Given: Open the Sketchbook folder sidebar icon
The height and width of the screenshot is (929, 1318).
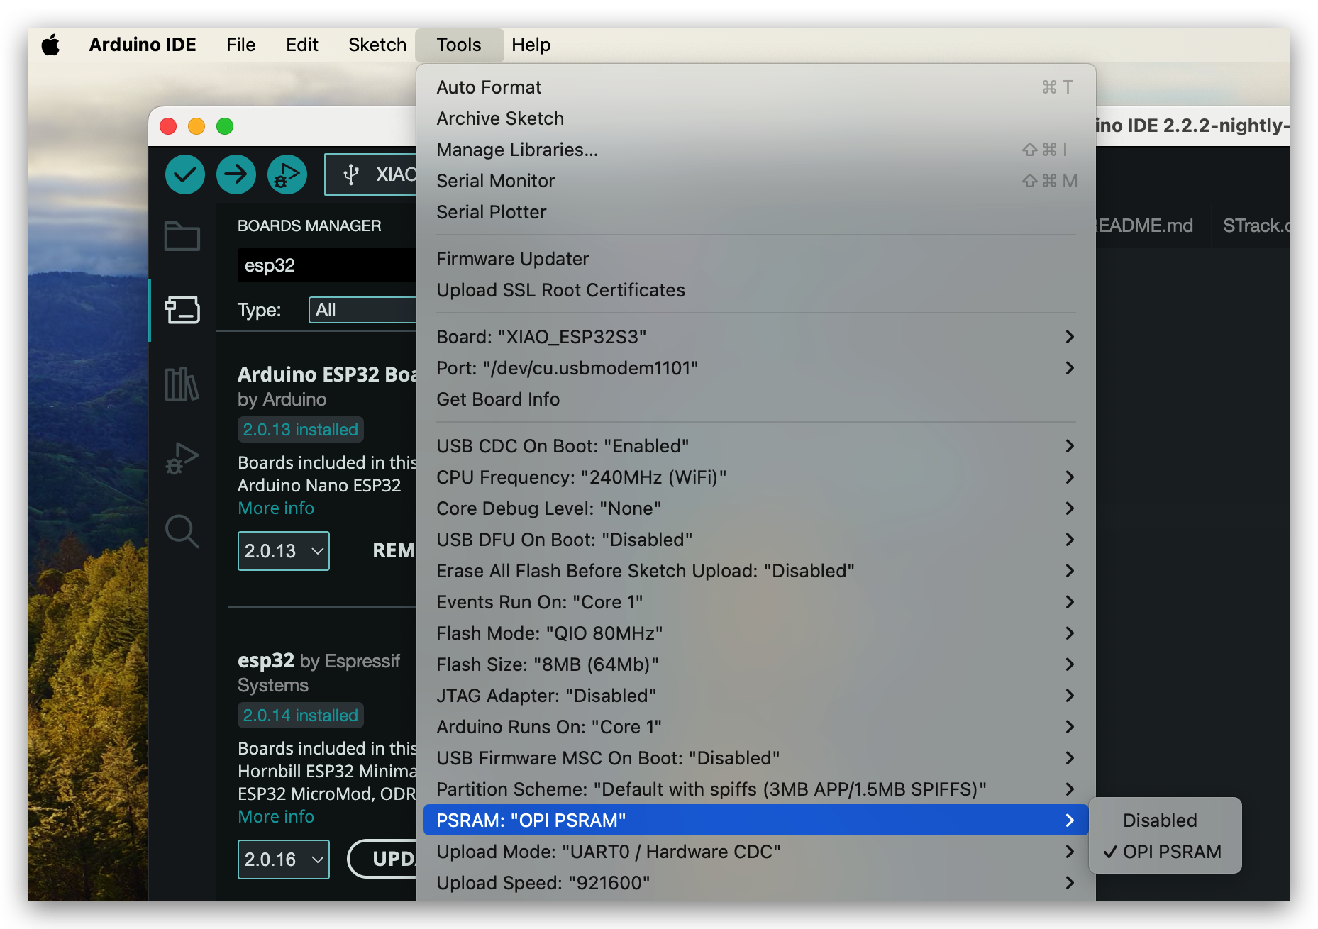Looking at the screenshot, I should click(182, 236).
